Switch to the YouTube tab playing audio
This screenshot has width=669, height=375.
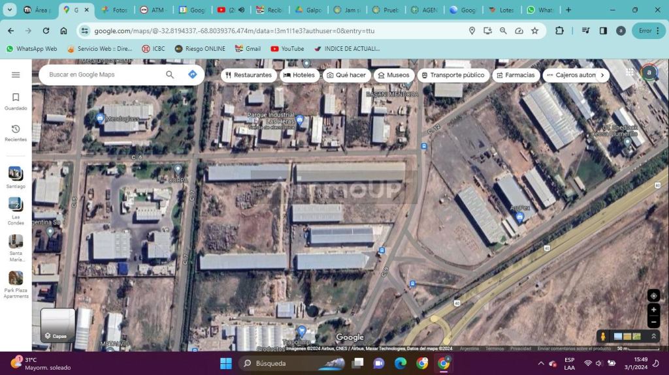click(231, 10)
